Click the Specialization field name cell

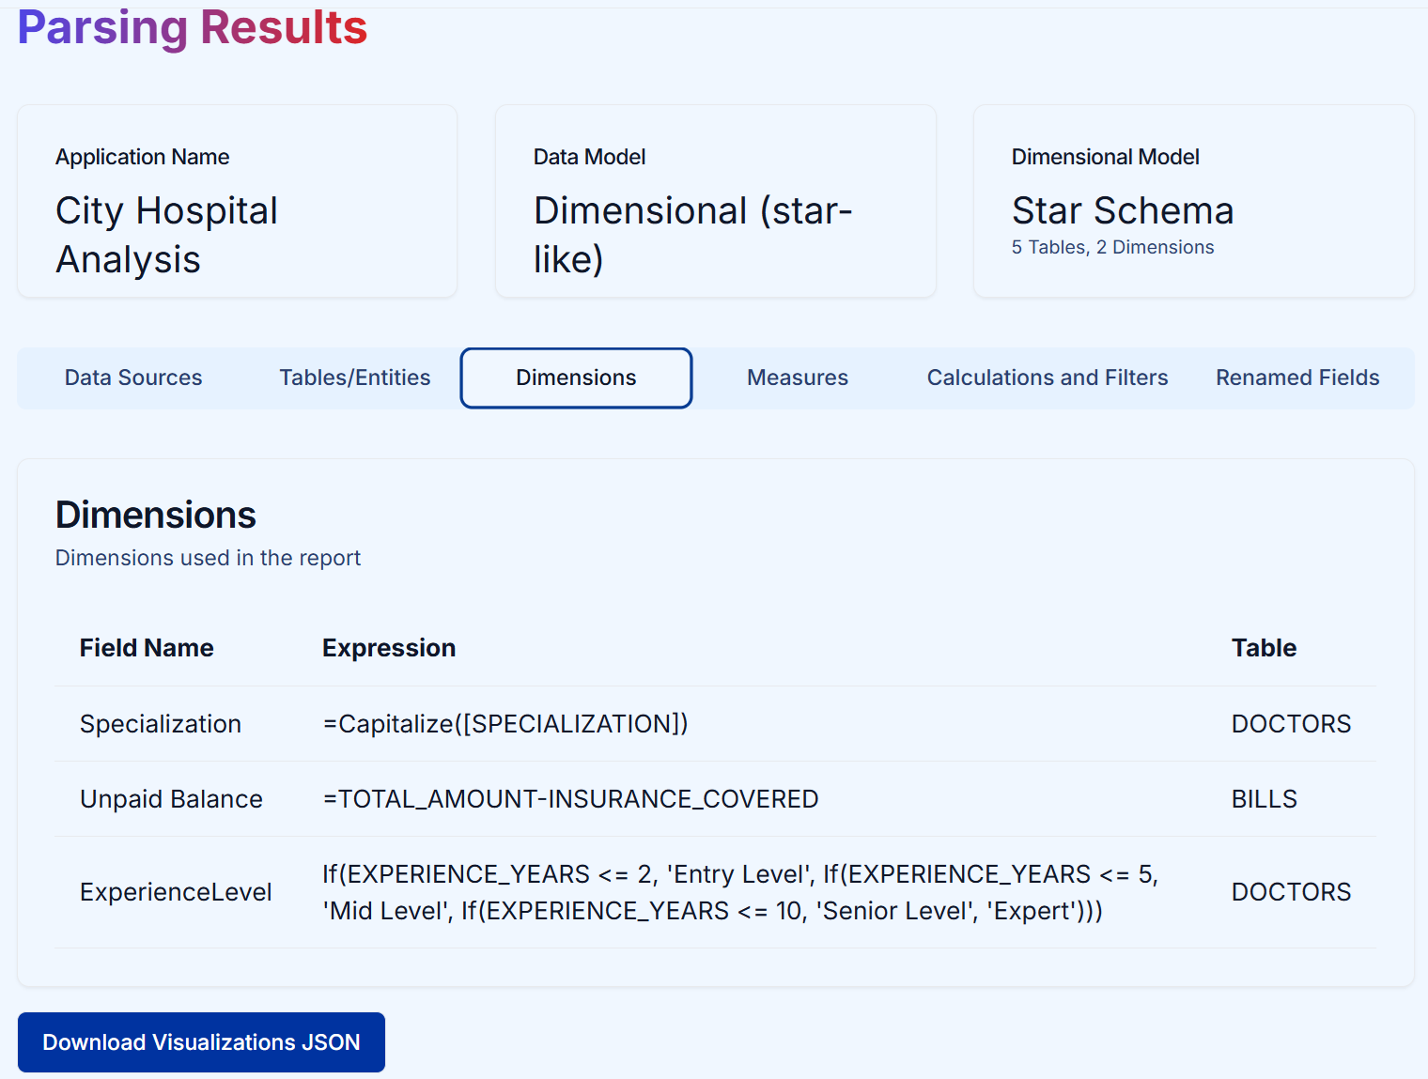(x=161, y=724)
